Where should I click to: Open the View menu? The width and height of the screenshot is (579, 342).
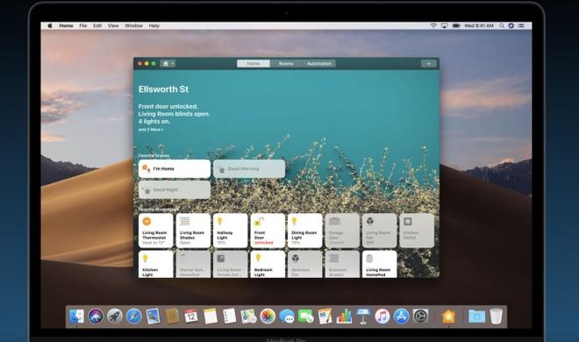tap(113, 25)
